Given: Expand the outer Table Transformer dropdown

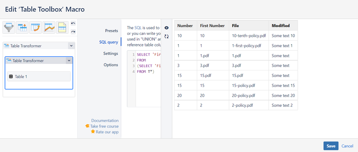Looking at the screenshot, I should (71, 46).
